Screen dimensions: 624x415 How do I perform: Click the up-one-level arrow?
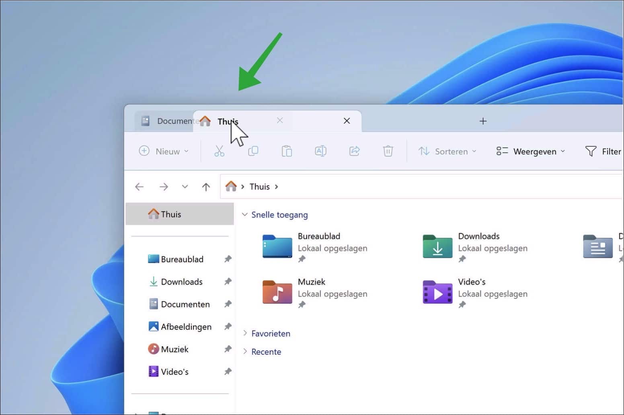pos(205,187)
